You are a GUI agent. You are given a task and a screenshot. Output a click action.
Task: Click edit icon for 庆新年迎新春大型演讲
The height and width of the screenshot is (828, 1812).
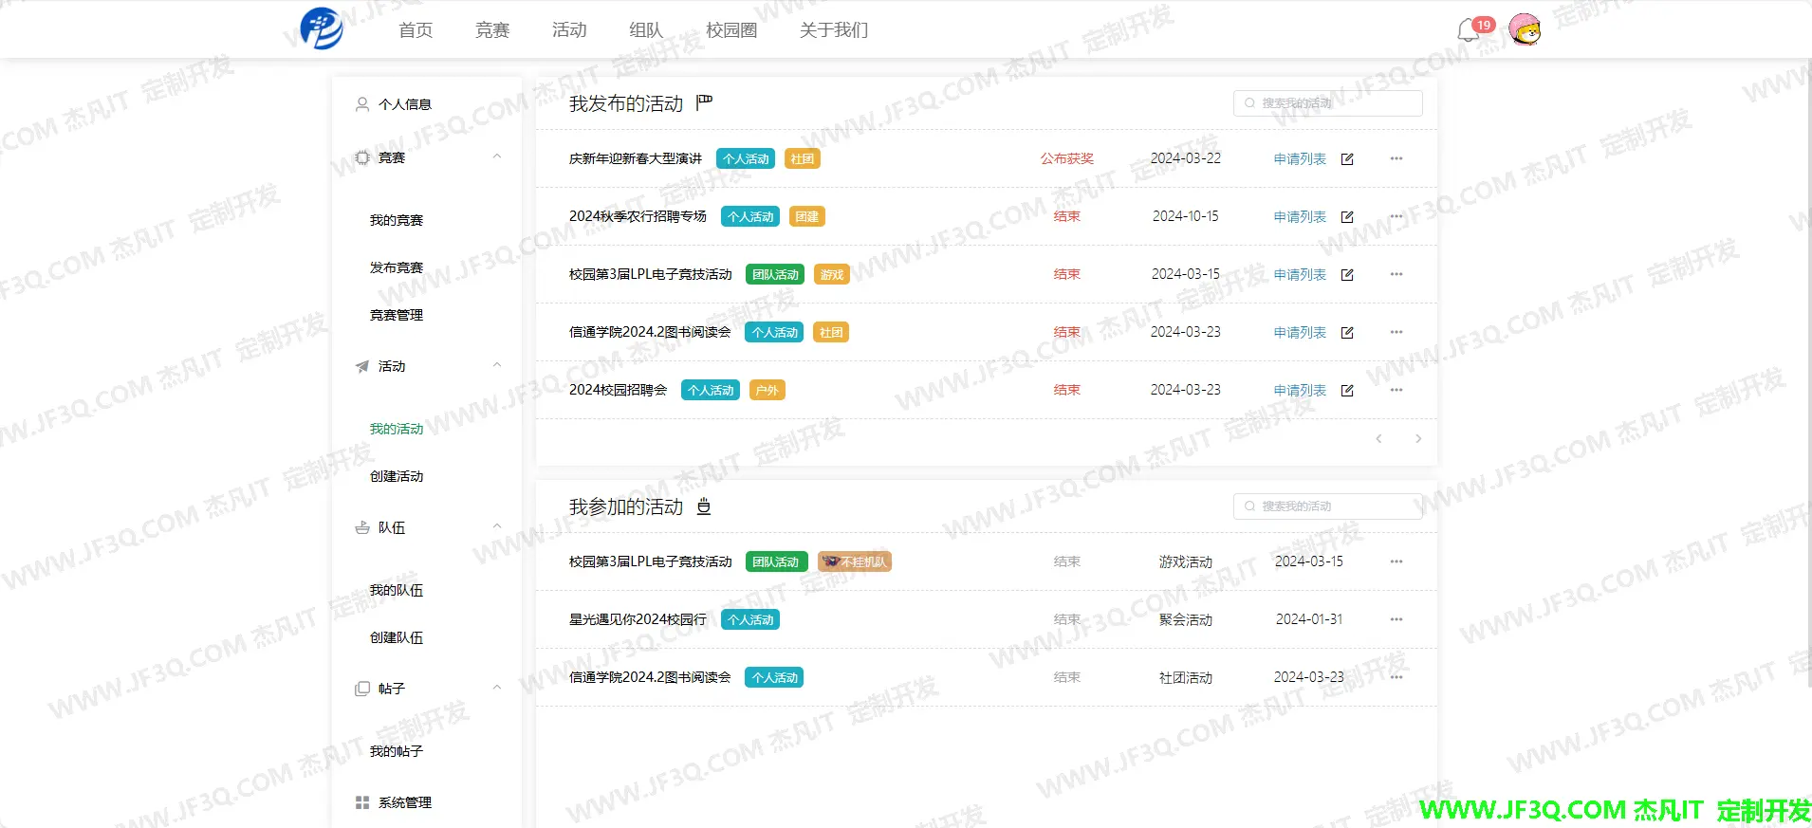(x=1347, y=159)
